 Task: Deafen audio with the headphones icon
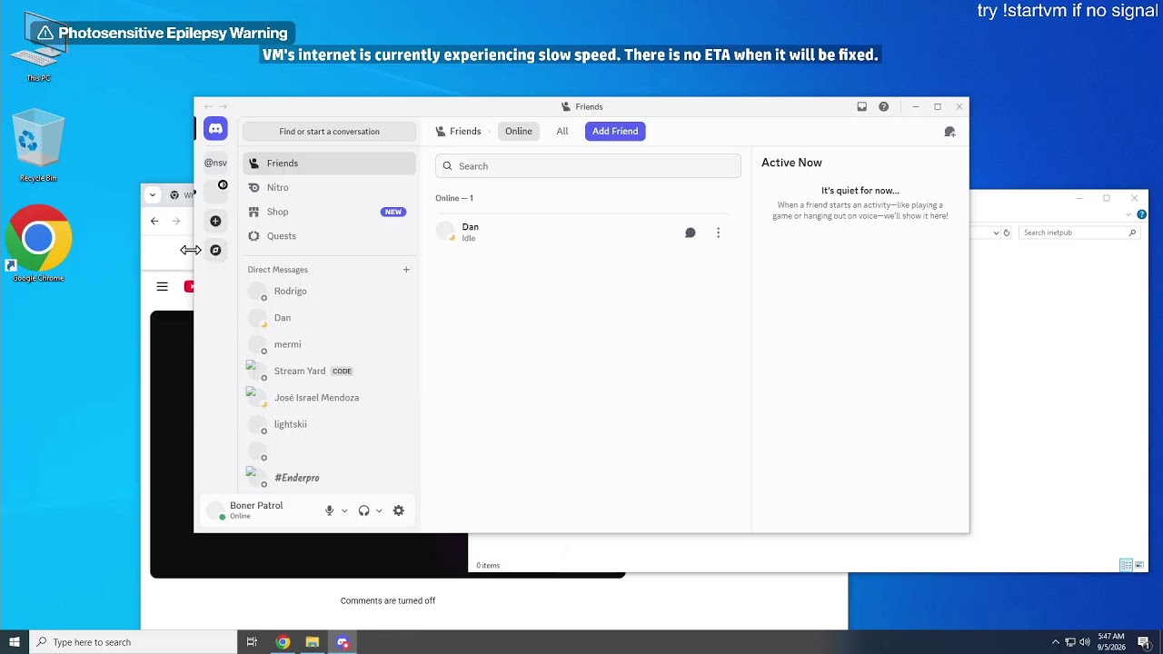tap(363, 510)
